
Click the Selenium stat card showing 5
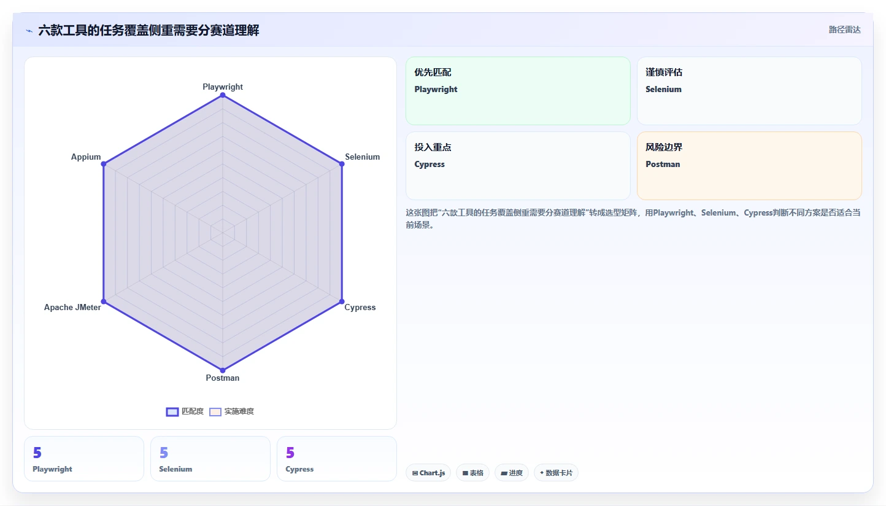(210, 459)
